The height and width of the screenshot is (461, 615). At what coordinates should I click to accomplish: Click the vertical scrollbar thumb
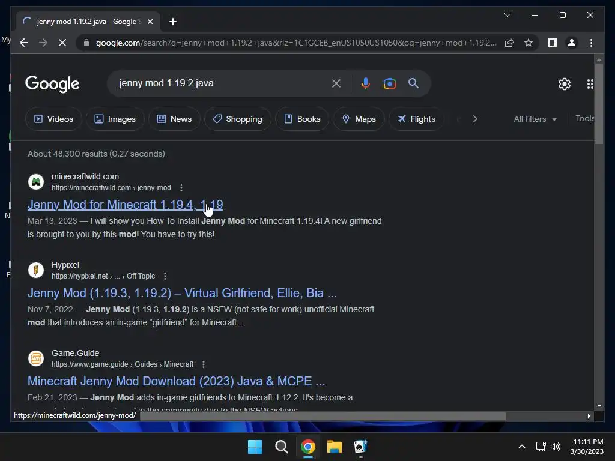pos(599,103)
